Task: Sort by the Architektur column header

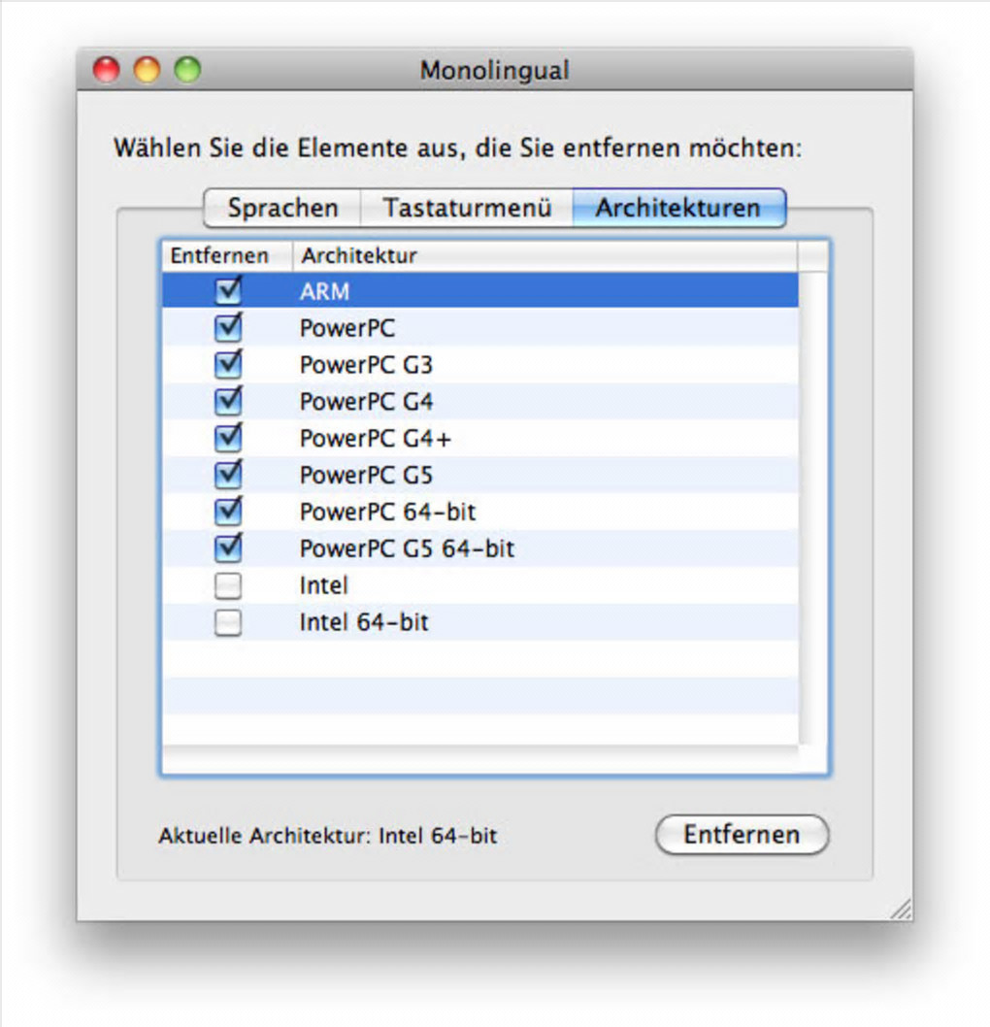Action: (544, 256)
